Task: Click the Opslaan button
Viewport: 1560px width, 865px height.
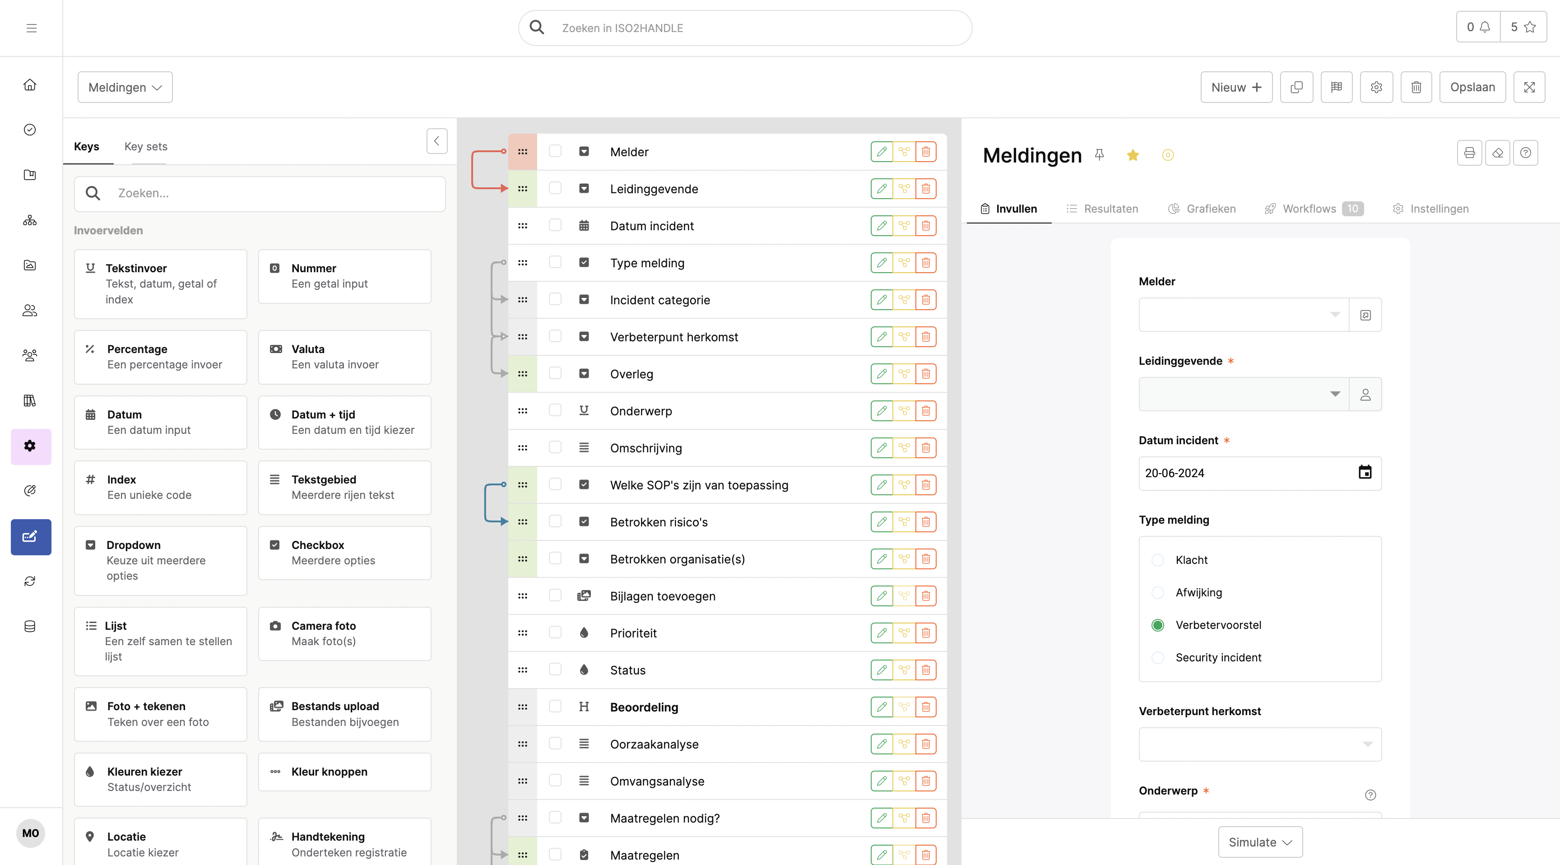Action: pyautogui.click(x=1472, y=87)
